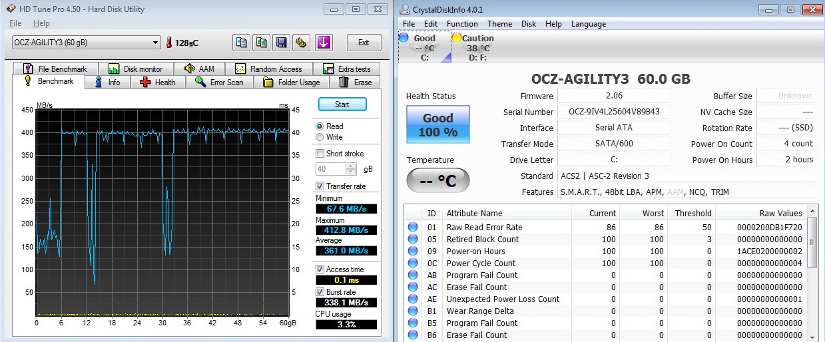Screen dimensions: 825x342
Task: Click the blue orb beside Power-on Hours
Action: pyautogui.click(x=413, y=252)
